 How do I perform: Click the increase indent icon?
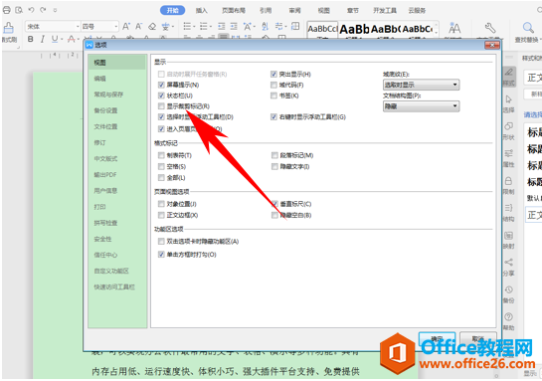234,26
